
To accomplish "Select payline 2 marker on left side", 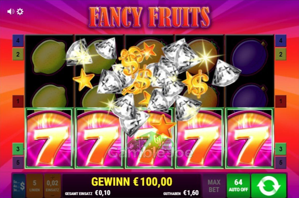I will click(x=18, y=54).
